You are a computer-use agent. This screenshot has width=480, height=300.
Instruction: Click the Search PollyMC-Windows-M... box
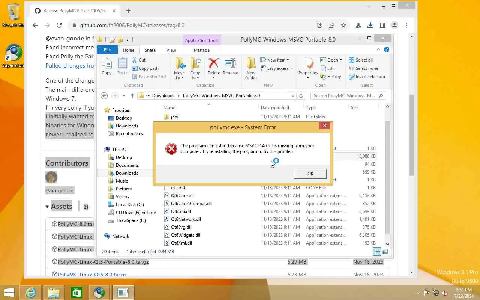(x=348, y=96)
